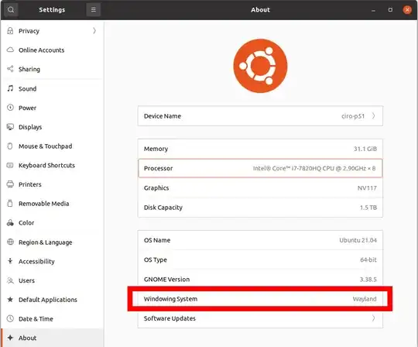Click the Sharing icon in sidebar
Viewport: 418px width, 347px height.
coord(10,69)
